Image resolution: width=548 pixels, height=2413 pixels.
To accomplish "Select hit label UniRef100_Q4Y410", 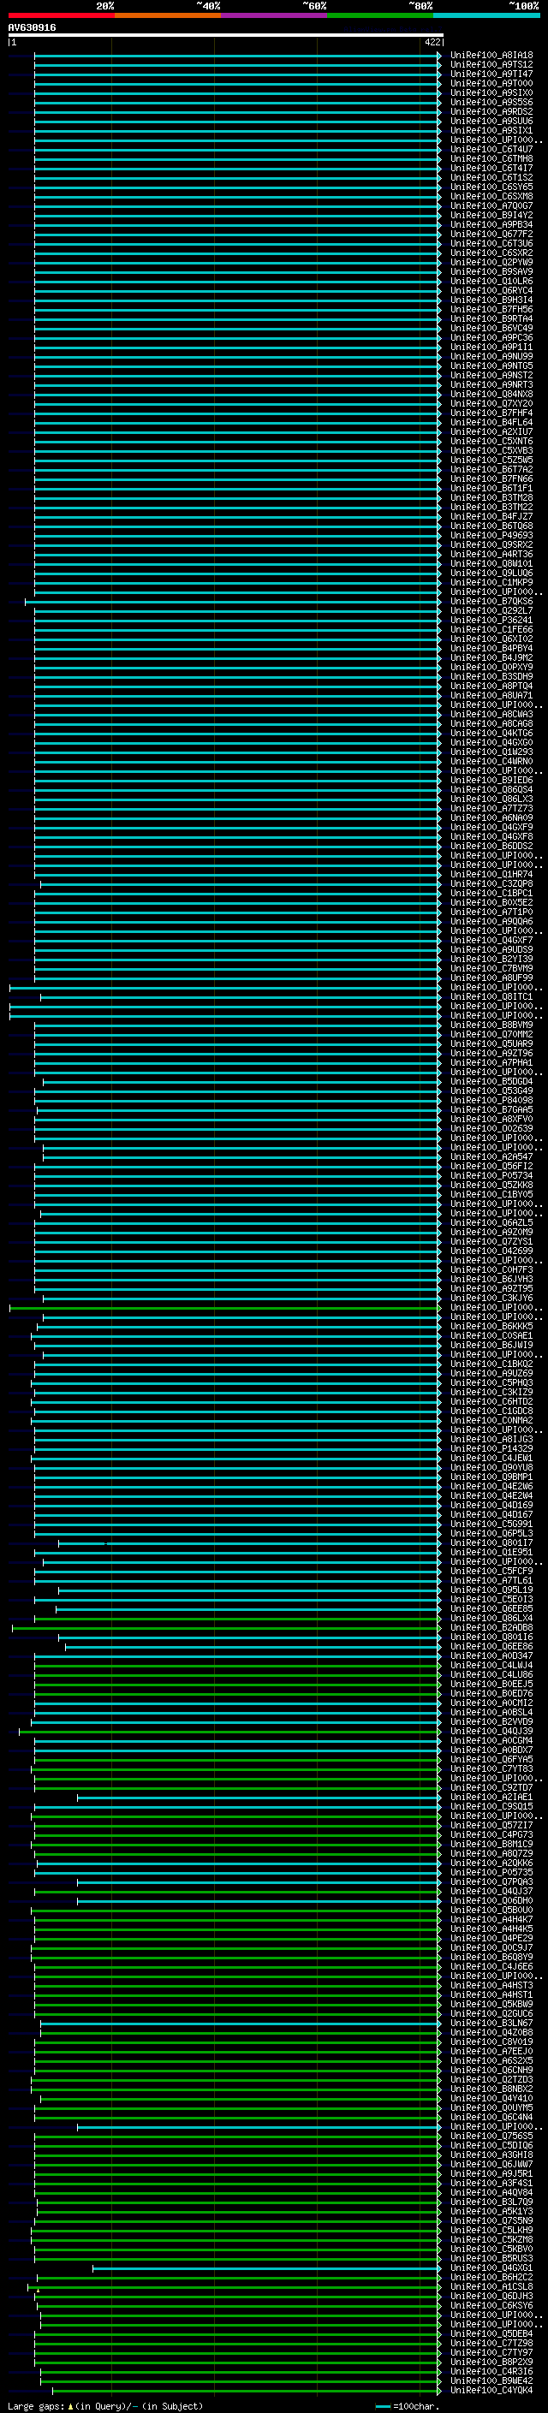I will (x=491, y=2098).
